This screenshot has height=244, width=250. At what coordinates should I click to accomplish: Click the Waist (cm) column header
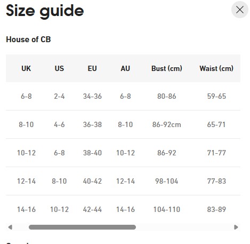(216, 68)
